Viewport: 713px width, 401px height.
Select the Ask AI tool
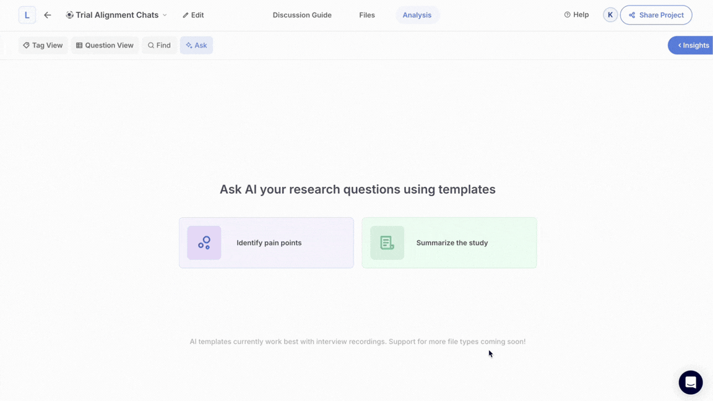pyautogui.click(x=196, y=45)
